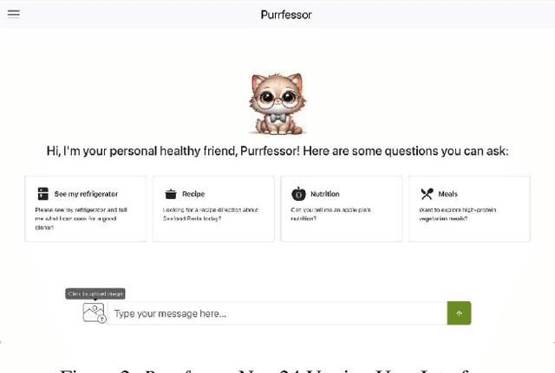Select the "See my refrigerator" card title
The image size is (555, 373).
click(x=86, y=194)
